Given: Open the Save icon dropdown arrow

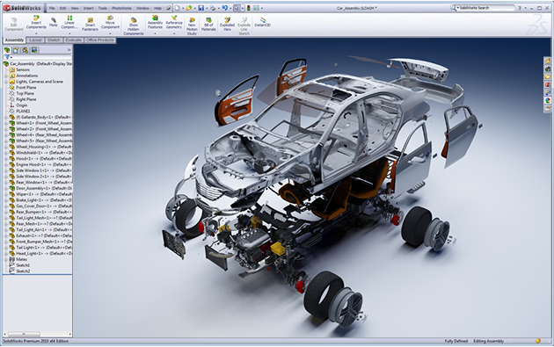Looking at the screenshot, I should pos(207,8).
